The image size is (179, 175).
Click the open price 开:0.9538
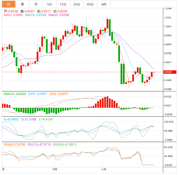11,11
